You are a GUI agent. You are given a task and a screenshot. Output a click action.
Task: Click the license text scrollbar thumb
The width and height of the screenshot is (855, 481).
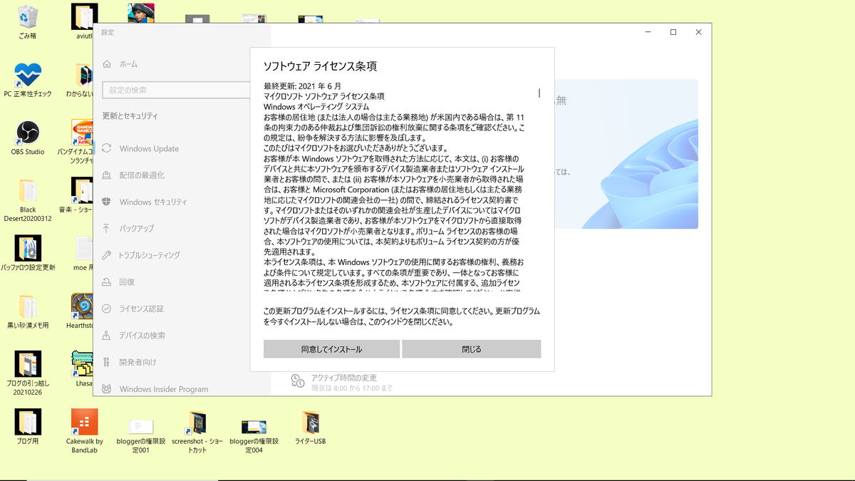point(539,93)
